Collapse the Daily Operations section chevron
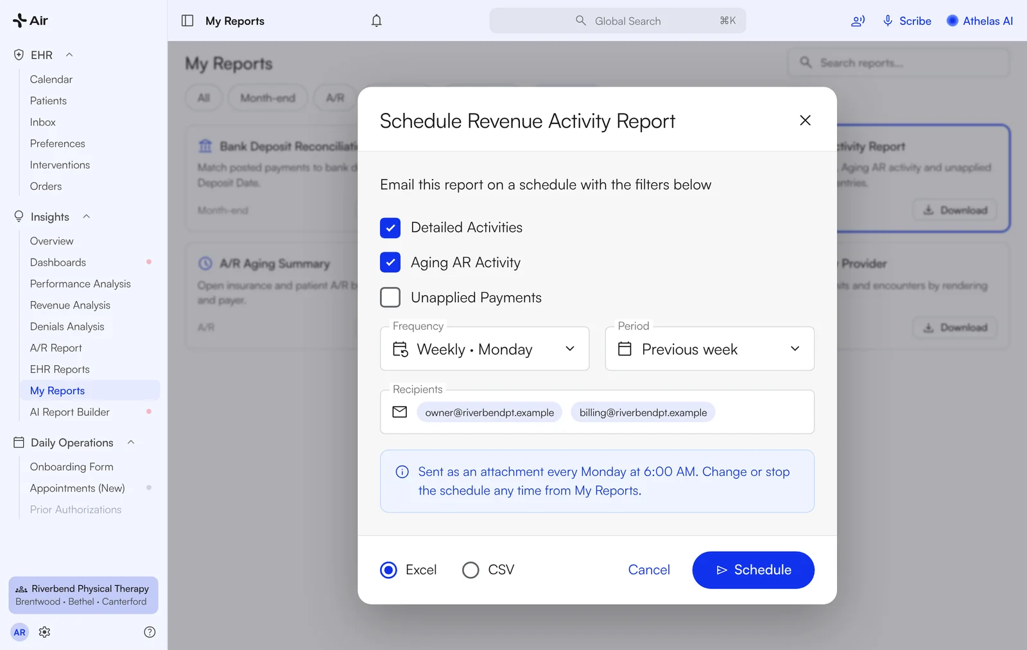 (131, 443)
